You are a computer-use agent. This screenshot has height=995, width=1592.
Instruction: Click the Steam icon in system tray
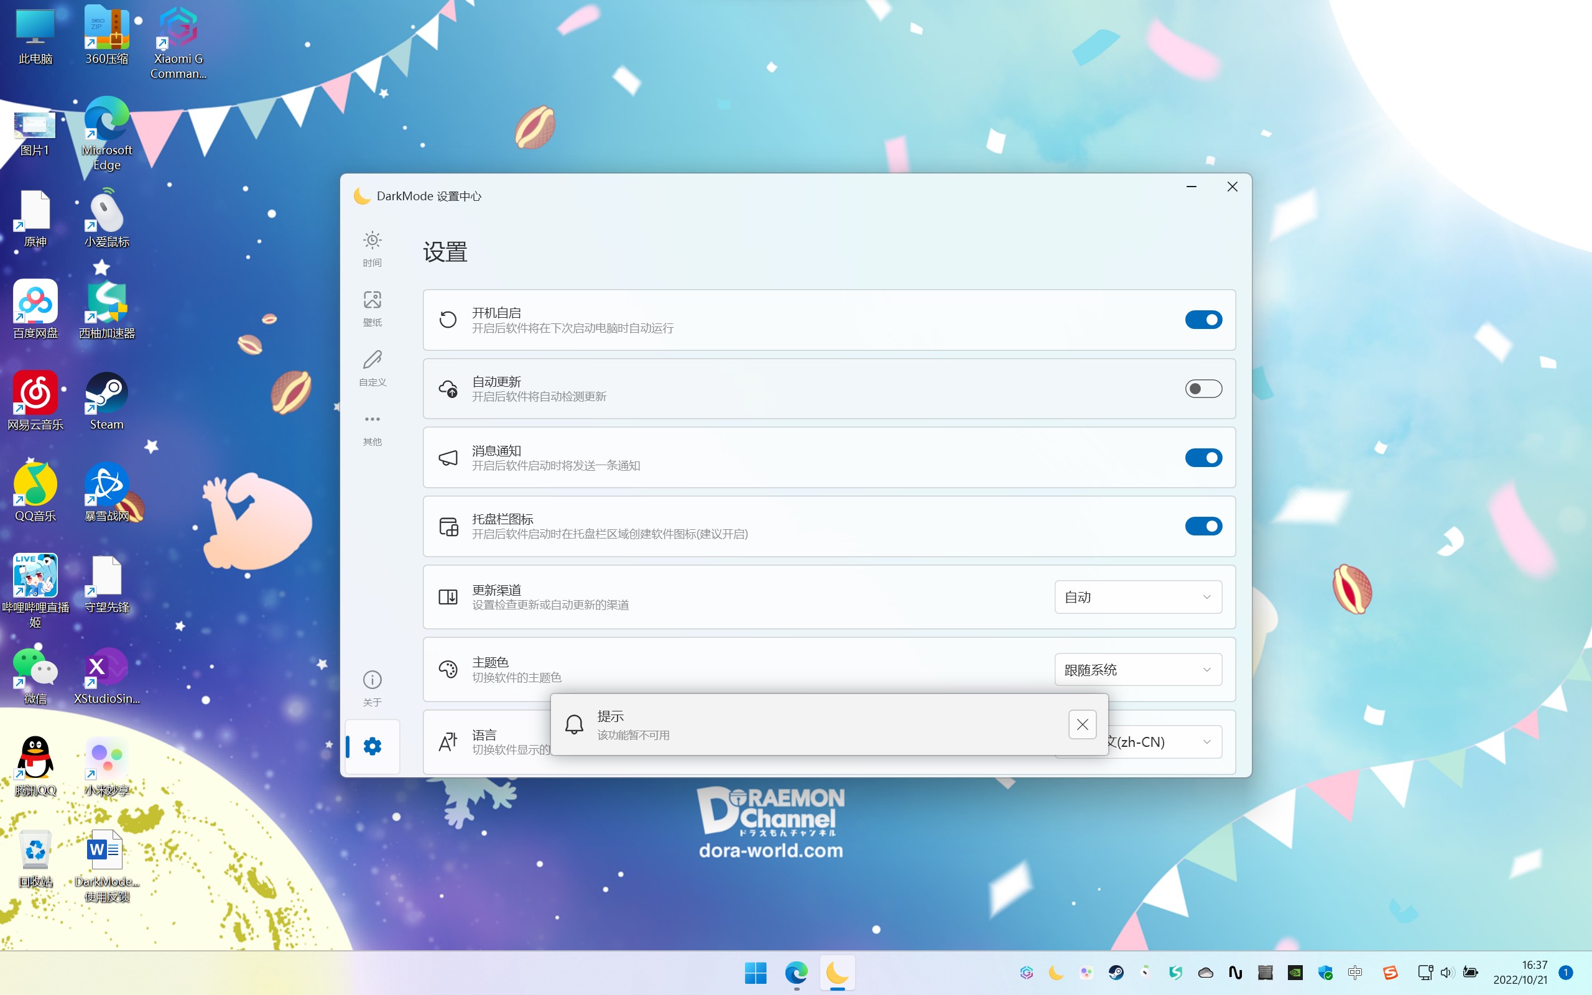[x=1116, y=973]
